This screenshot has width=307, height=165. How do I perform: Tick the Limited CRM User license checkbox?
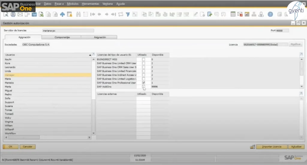(x=144, y=63)
